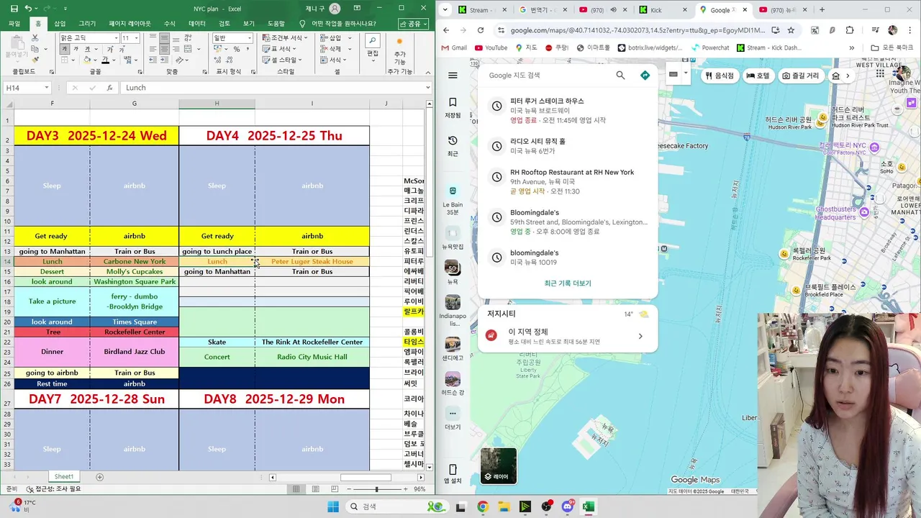Open Chrome's three-dot menu
The width and height of the screenshot is (921, 518).
(x=910, y=30)
